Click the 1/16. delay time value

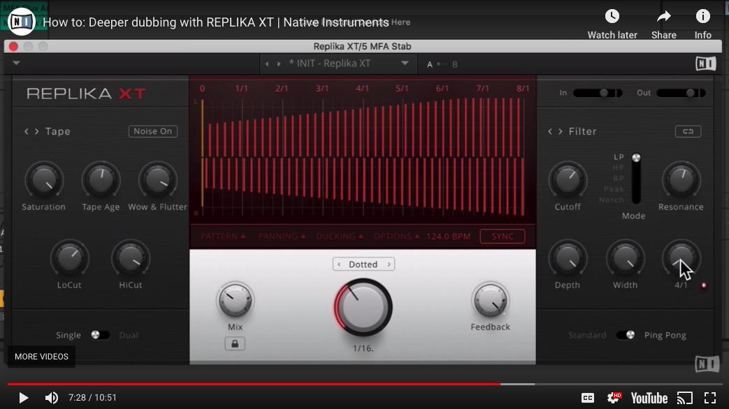[363, 348]
